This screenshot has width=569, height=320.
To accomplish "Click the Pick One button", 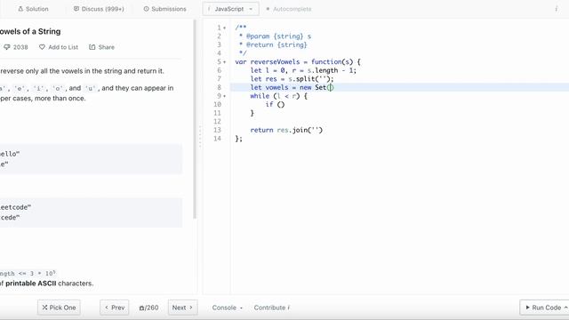I will click(59, 308).
